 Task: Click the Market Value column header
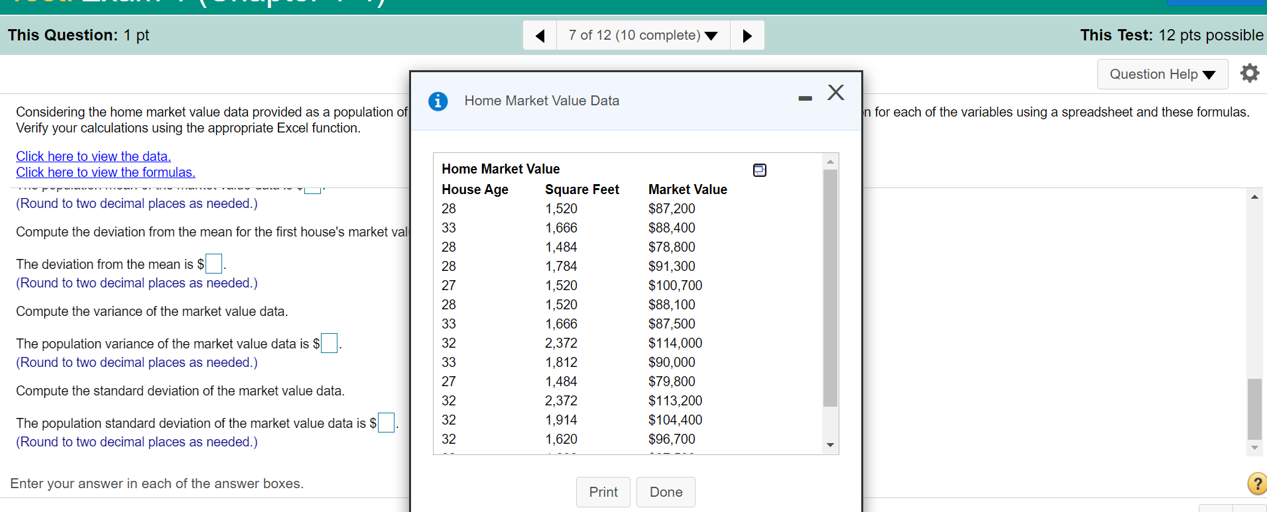[688, 189]
